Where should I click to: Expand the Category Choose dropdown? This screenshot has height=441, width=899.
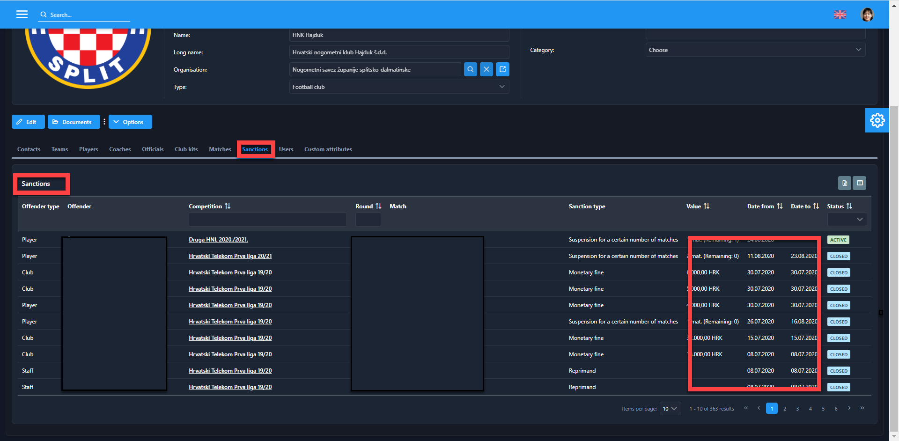(x=755, y=50)
